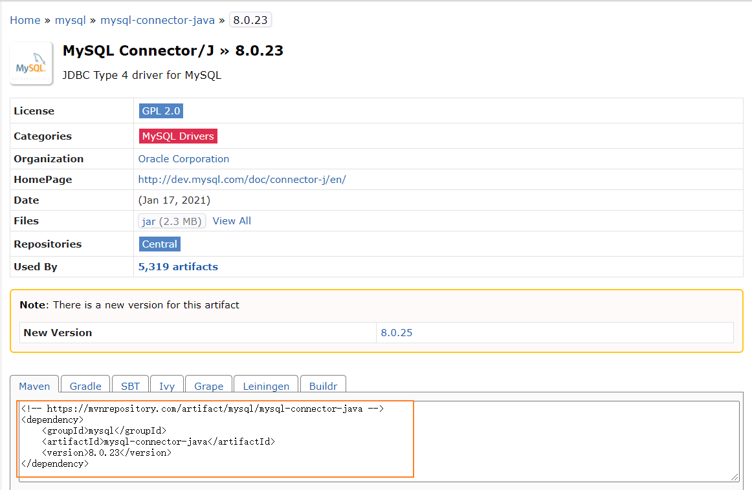Select the Maven tab

34,386
